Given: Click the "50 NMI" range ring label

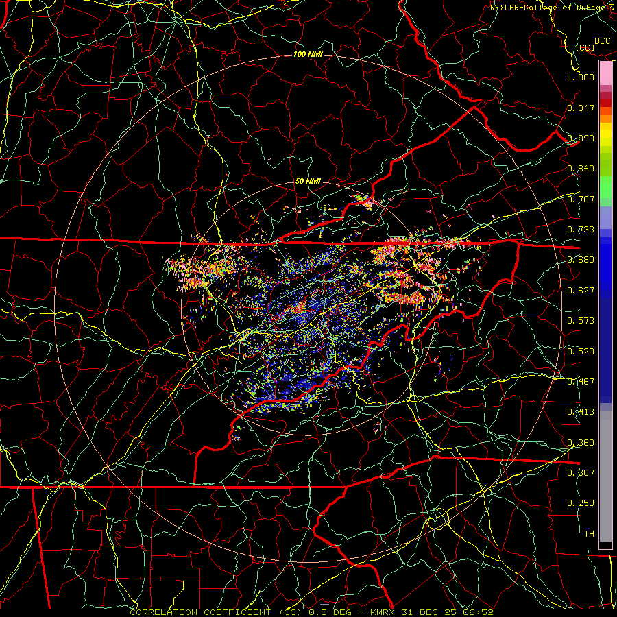Looking at the screenshot, I should [x=308, y=181].
